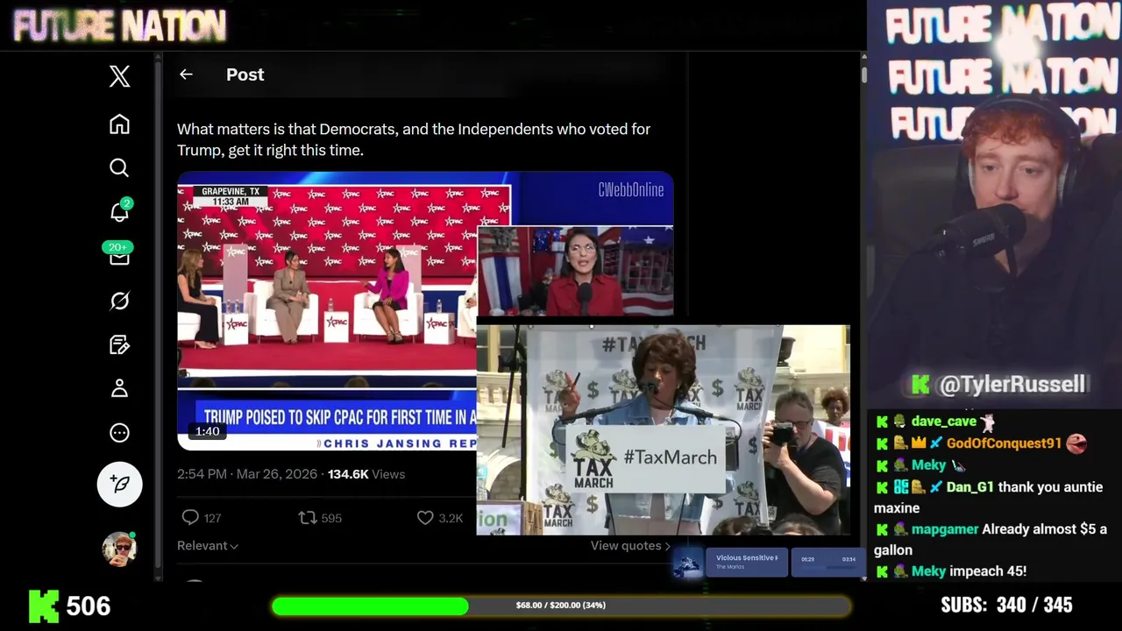This screenshot has height=631, width=1122.
Task: Click the X logo in sidebar
Action: [119, 76]
